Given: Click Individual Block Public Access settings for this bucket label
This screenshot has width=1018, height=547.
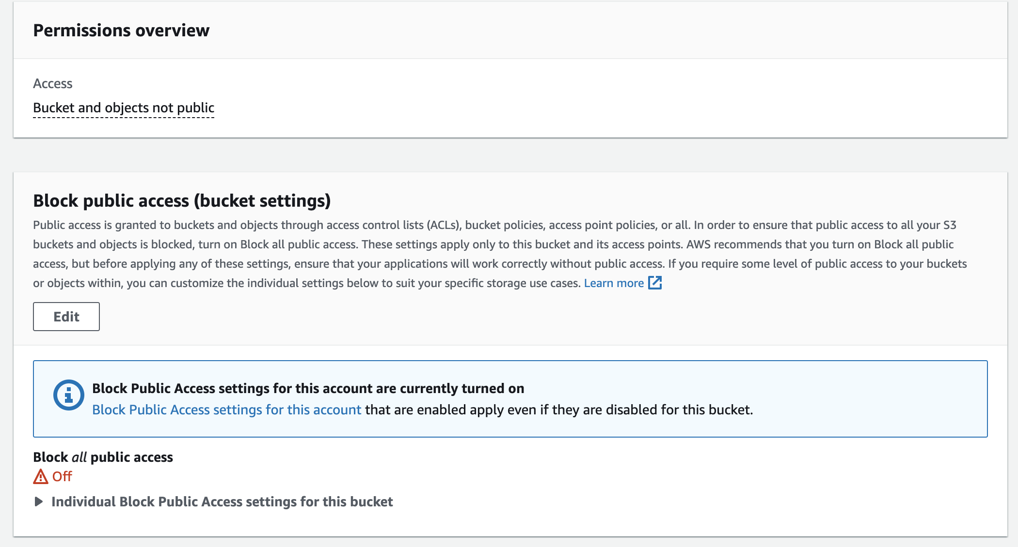Looking at the screenshot, I should tap(222, 502).
